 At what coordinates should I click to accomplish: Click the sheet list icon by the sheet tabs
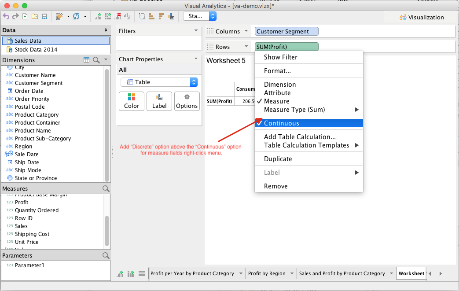142,274
